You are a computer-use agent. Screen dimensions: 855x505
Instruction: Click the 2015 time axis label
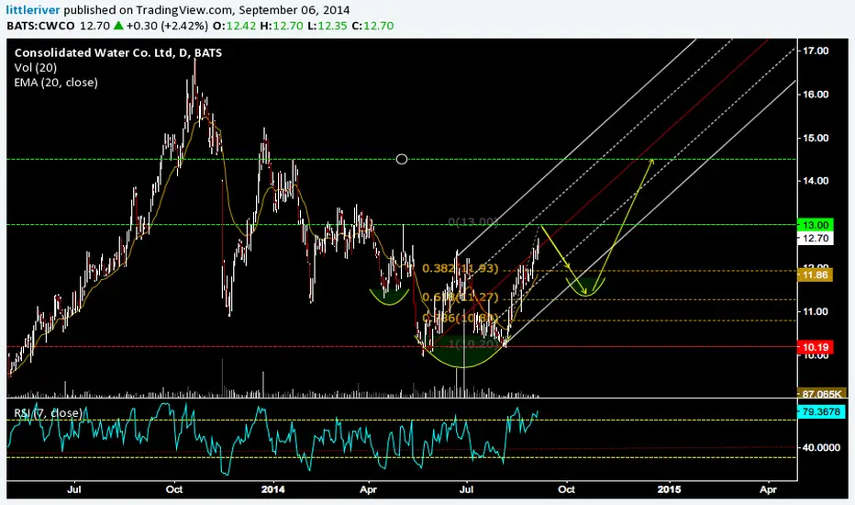tap(669, 489)
